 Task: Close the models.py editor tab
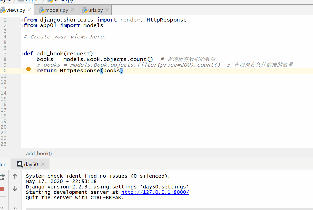coord(72,10)
